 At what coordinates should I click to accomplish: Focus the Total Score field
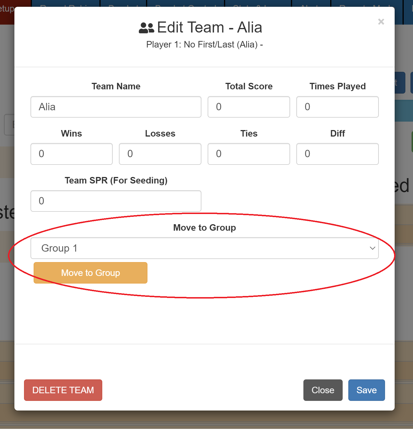point(249,107)
